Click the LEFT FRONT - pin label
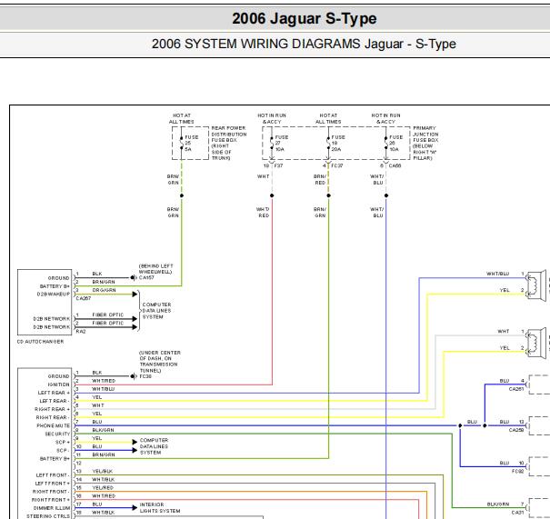Viewport: 550px width, 519px height. 53,475
